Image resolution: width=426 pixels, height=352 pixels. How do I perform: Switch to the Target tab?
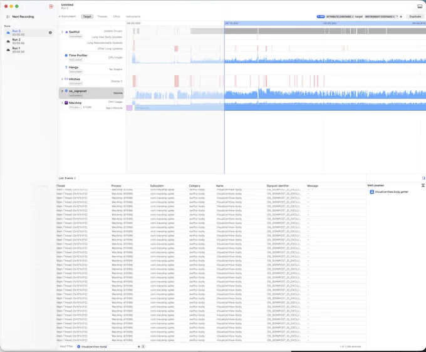[x=87, y=16]
